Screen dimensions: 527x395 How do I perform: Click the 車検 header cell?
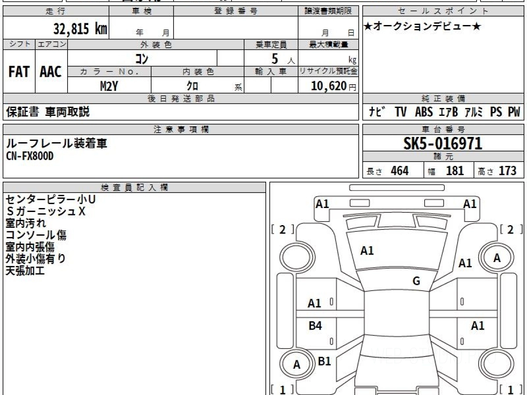[x=141, y=11]
